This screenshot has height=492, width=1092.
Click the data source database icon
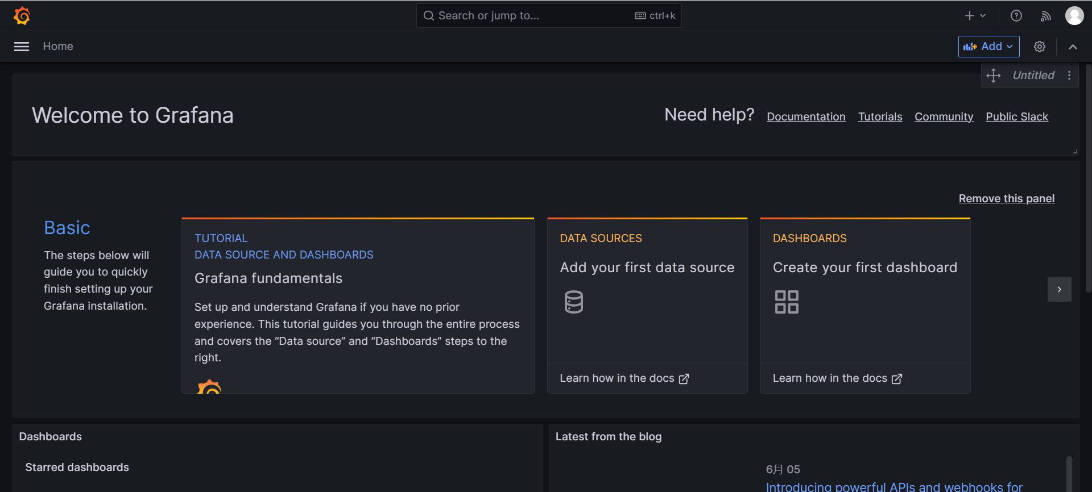[573, 302]
